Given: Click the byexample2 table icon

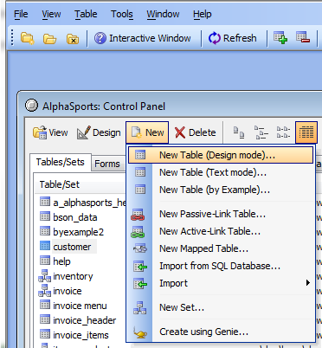Looking at the screenshot, I should pos(45,231).
